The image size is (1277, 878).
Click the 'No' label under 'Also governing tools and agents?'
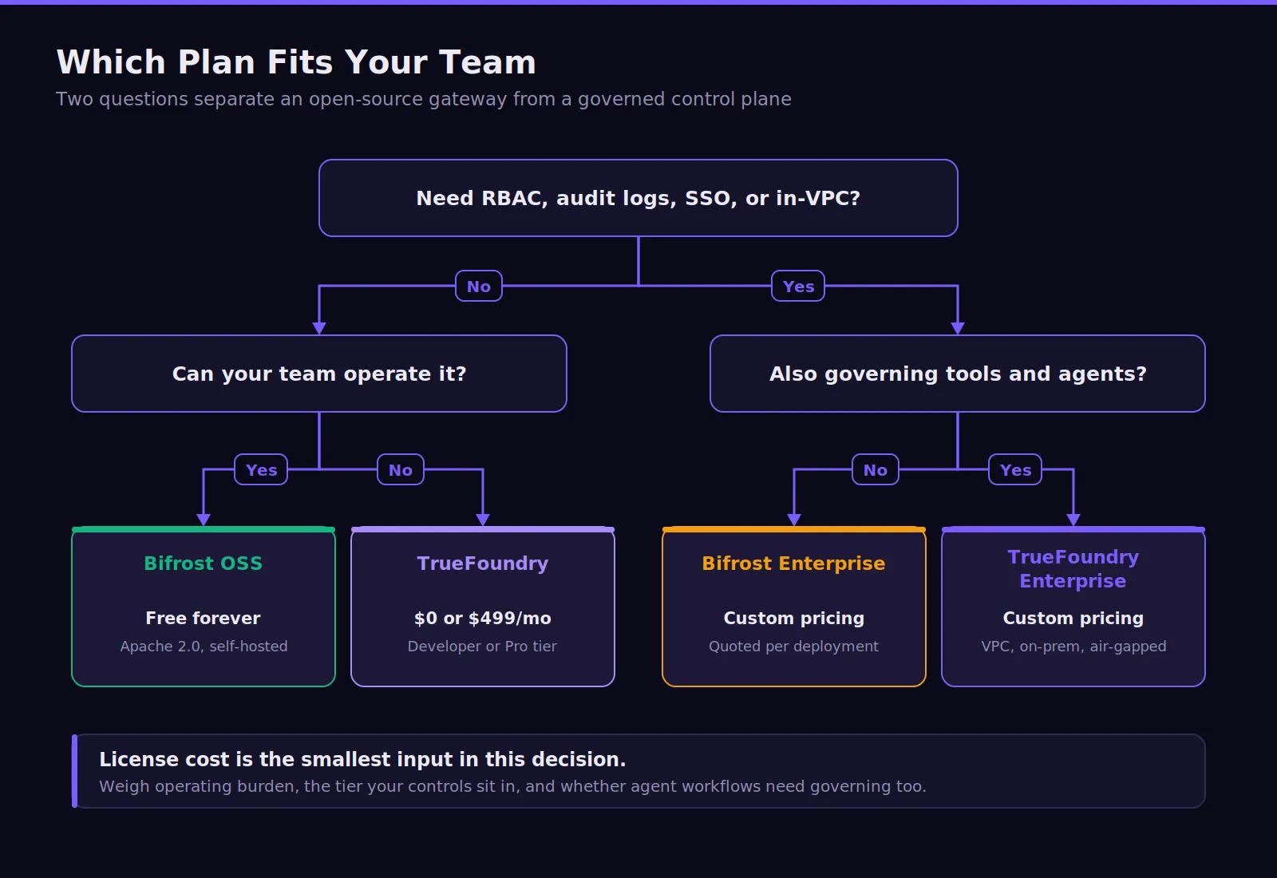point(876,470)
